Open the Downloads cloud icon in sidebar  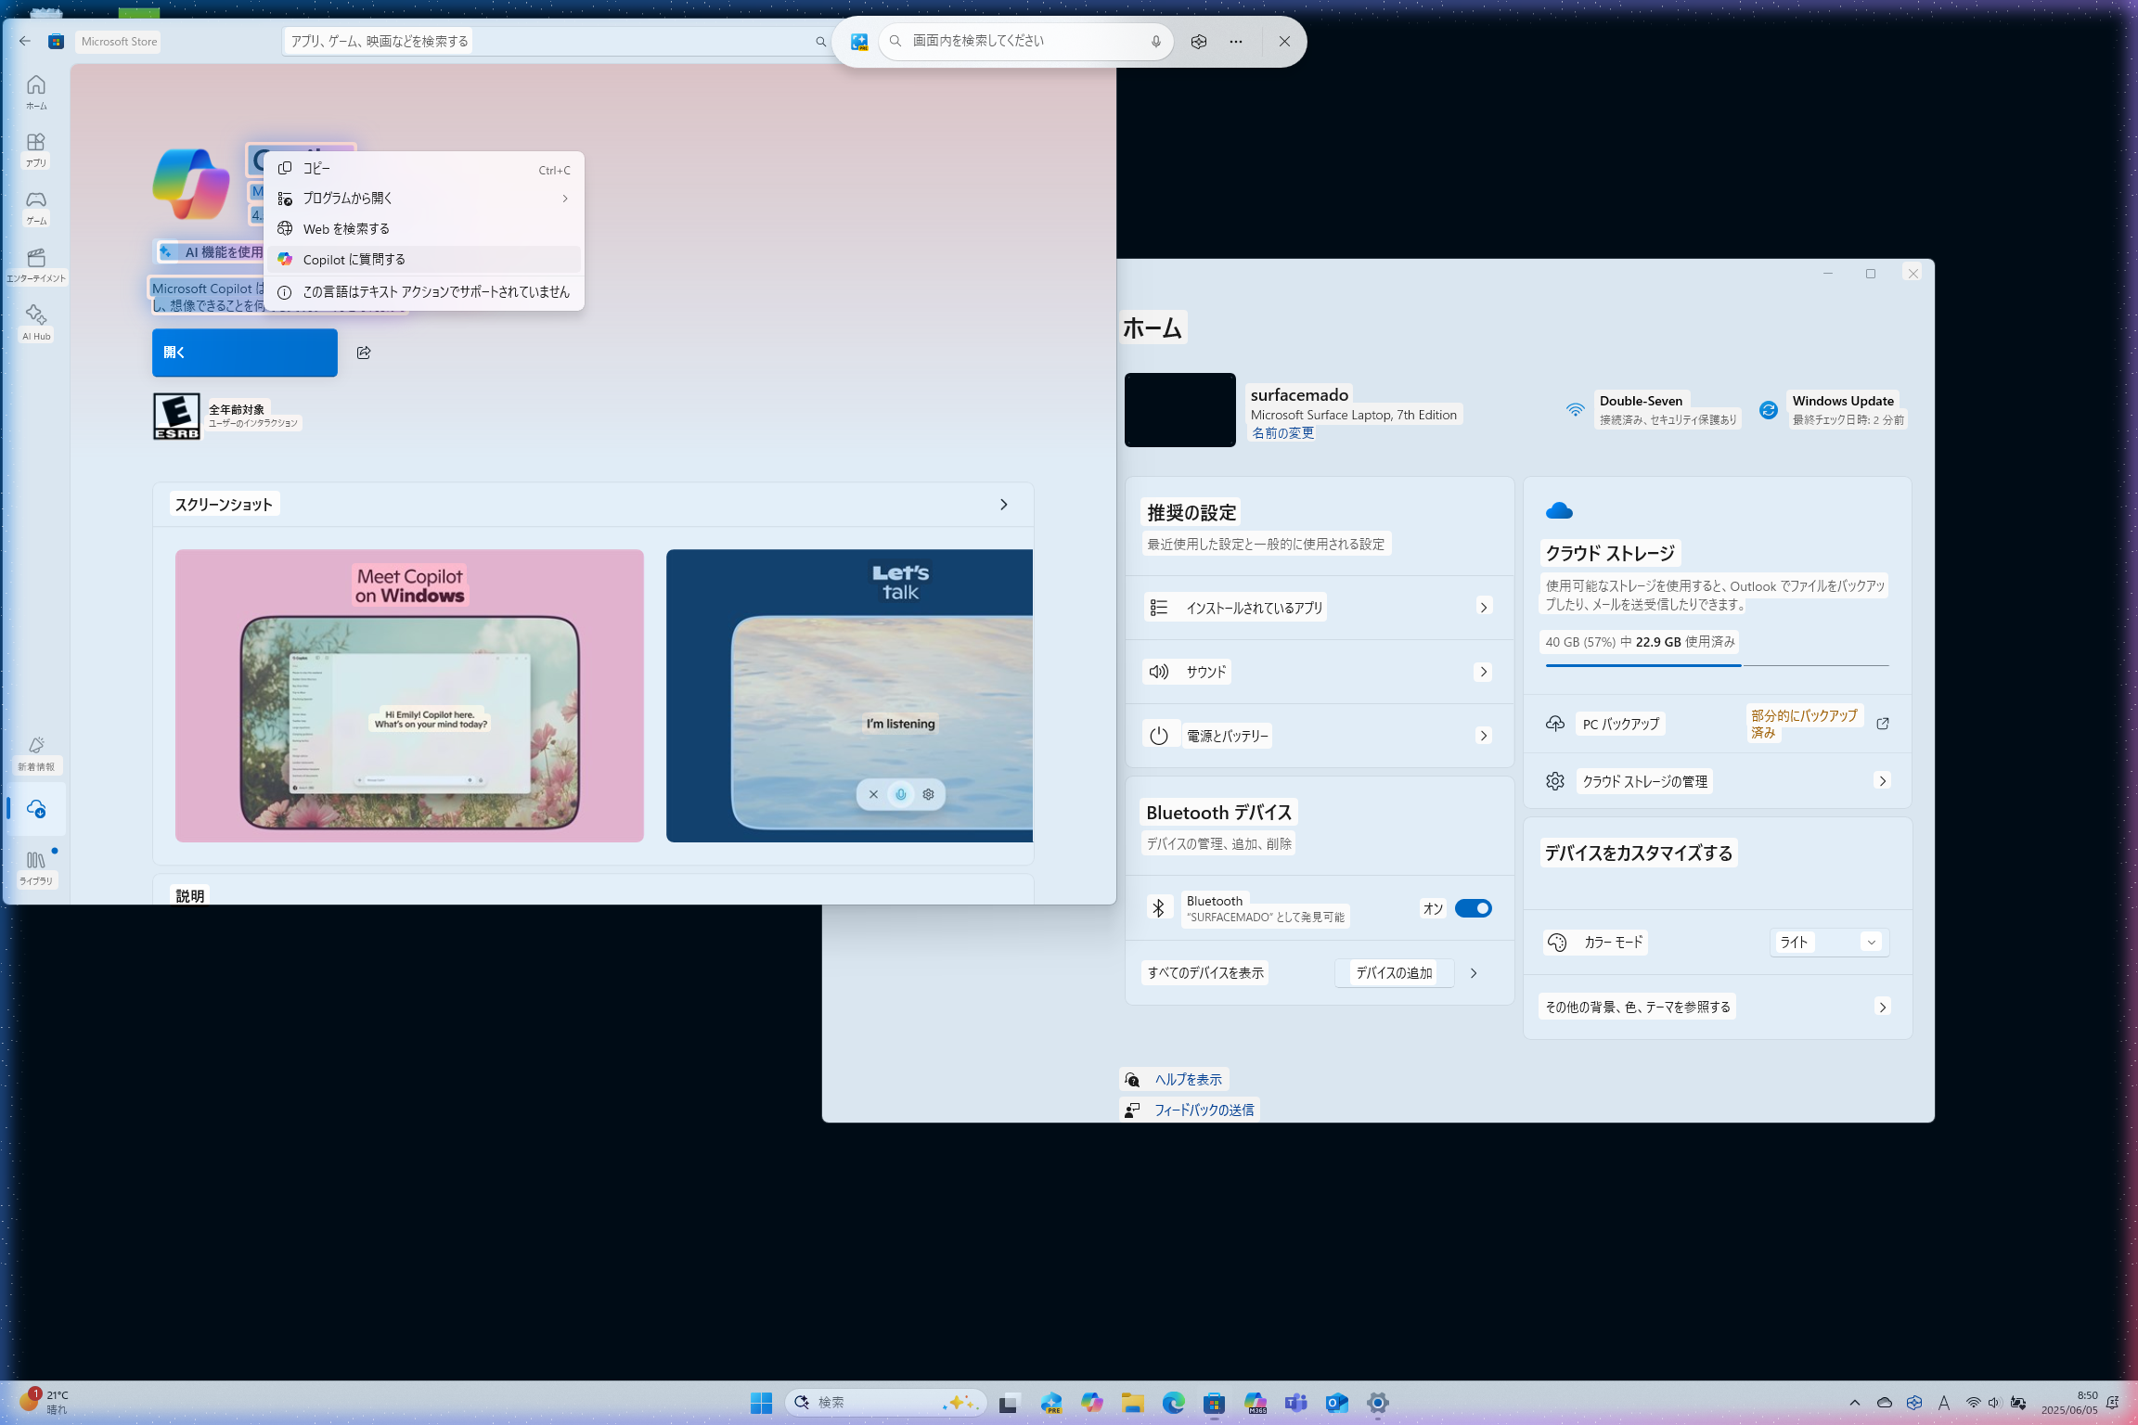[36, 809]
